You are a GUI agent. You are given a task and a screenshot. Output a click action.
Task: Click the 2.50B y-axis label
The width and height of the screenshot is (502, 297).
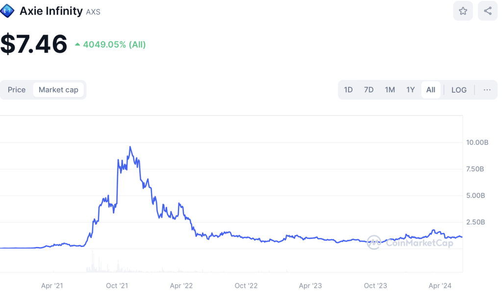(x=476, y=222)
